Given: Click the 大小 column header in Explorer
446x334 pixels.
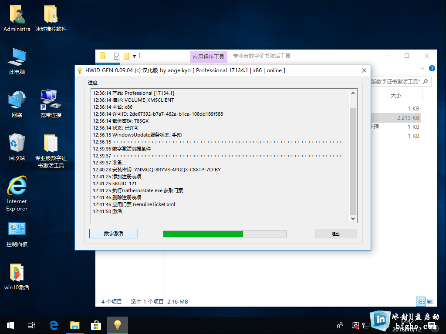Looking at the screenshot, I should [x=405, y=95].
